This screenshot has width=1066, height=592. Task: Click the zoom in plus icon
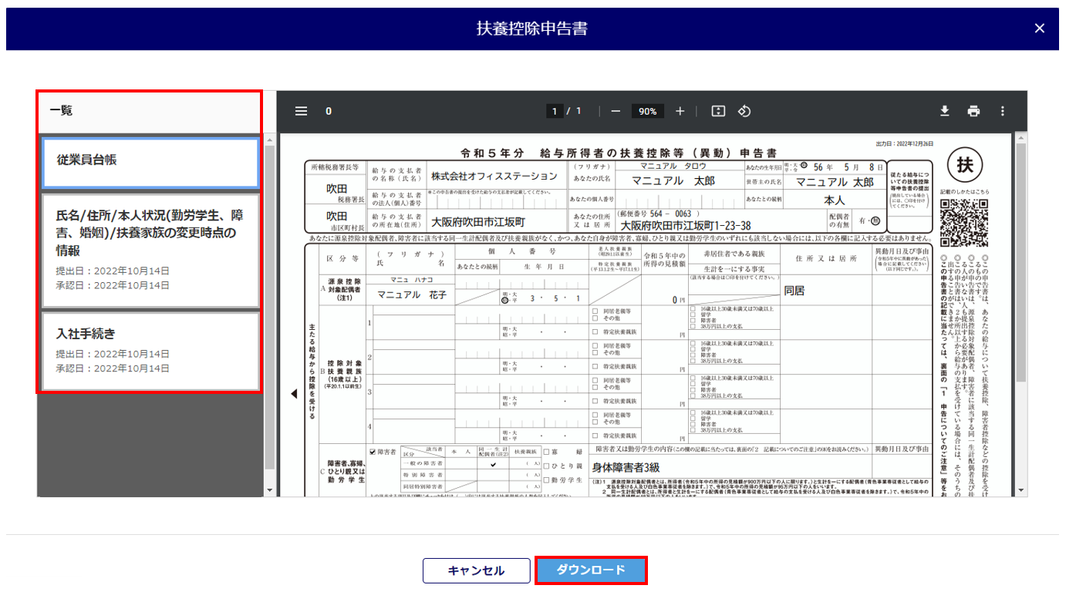pyautogui.click(x=680, y=111)
